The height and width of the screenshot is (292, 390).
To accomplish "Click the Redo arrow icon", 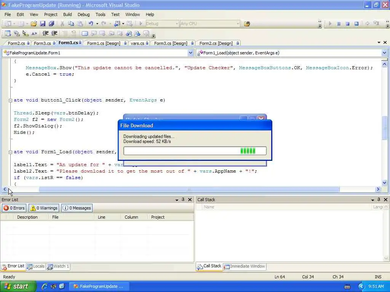I will 104,24.
